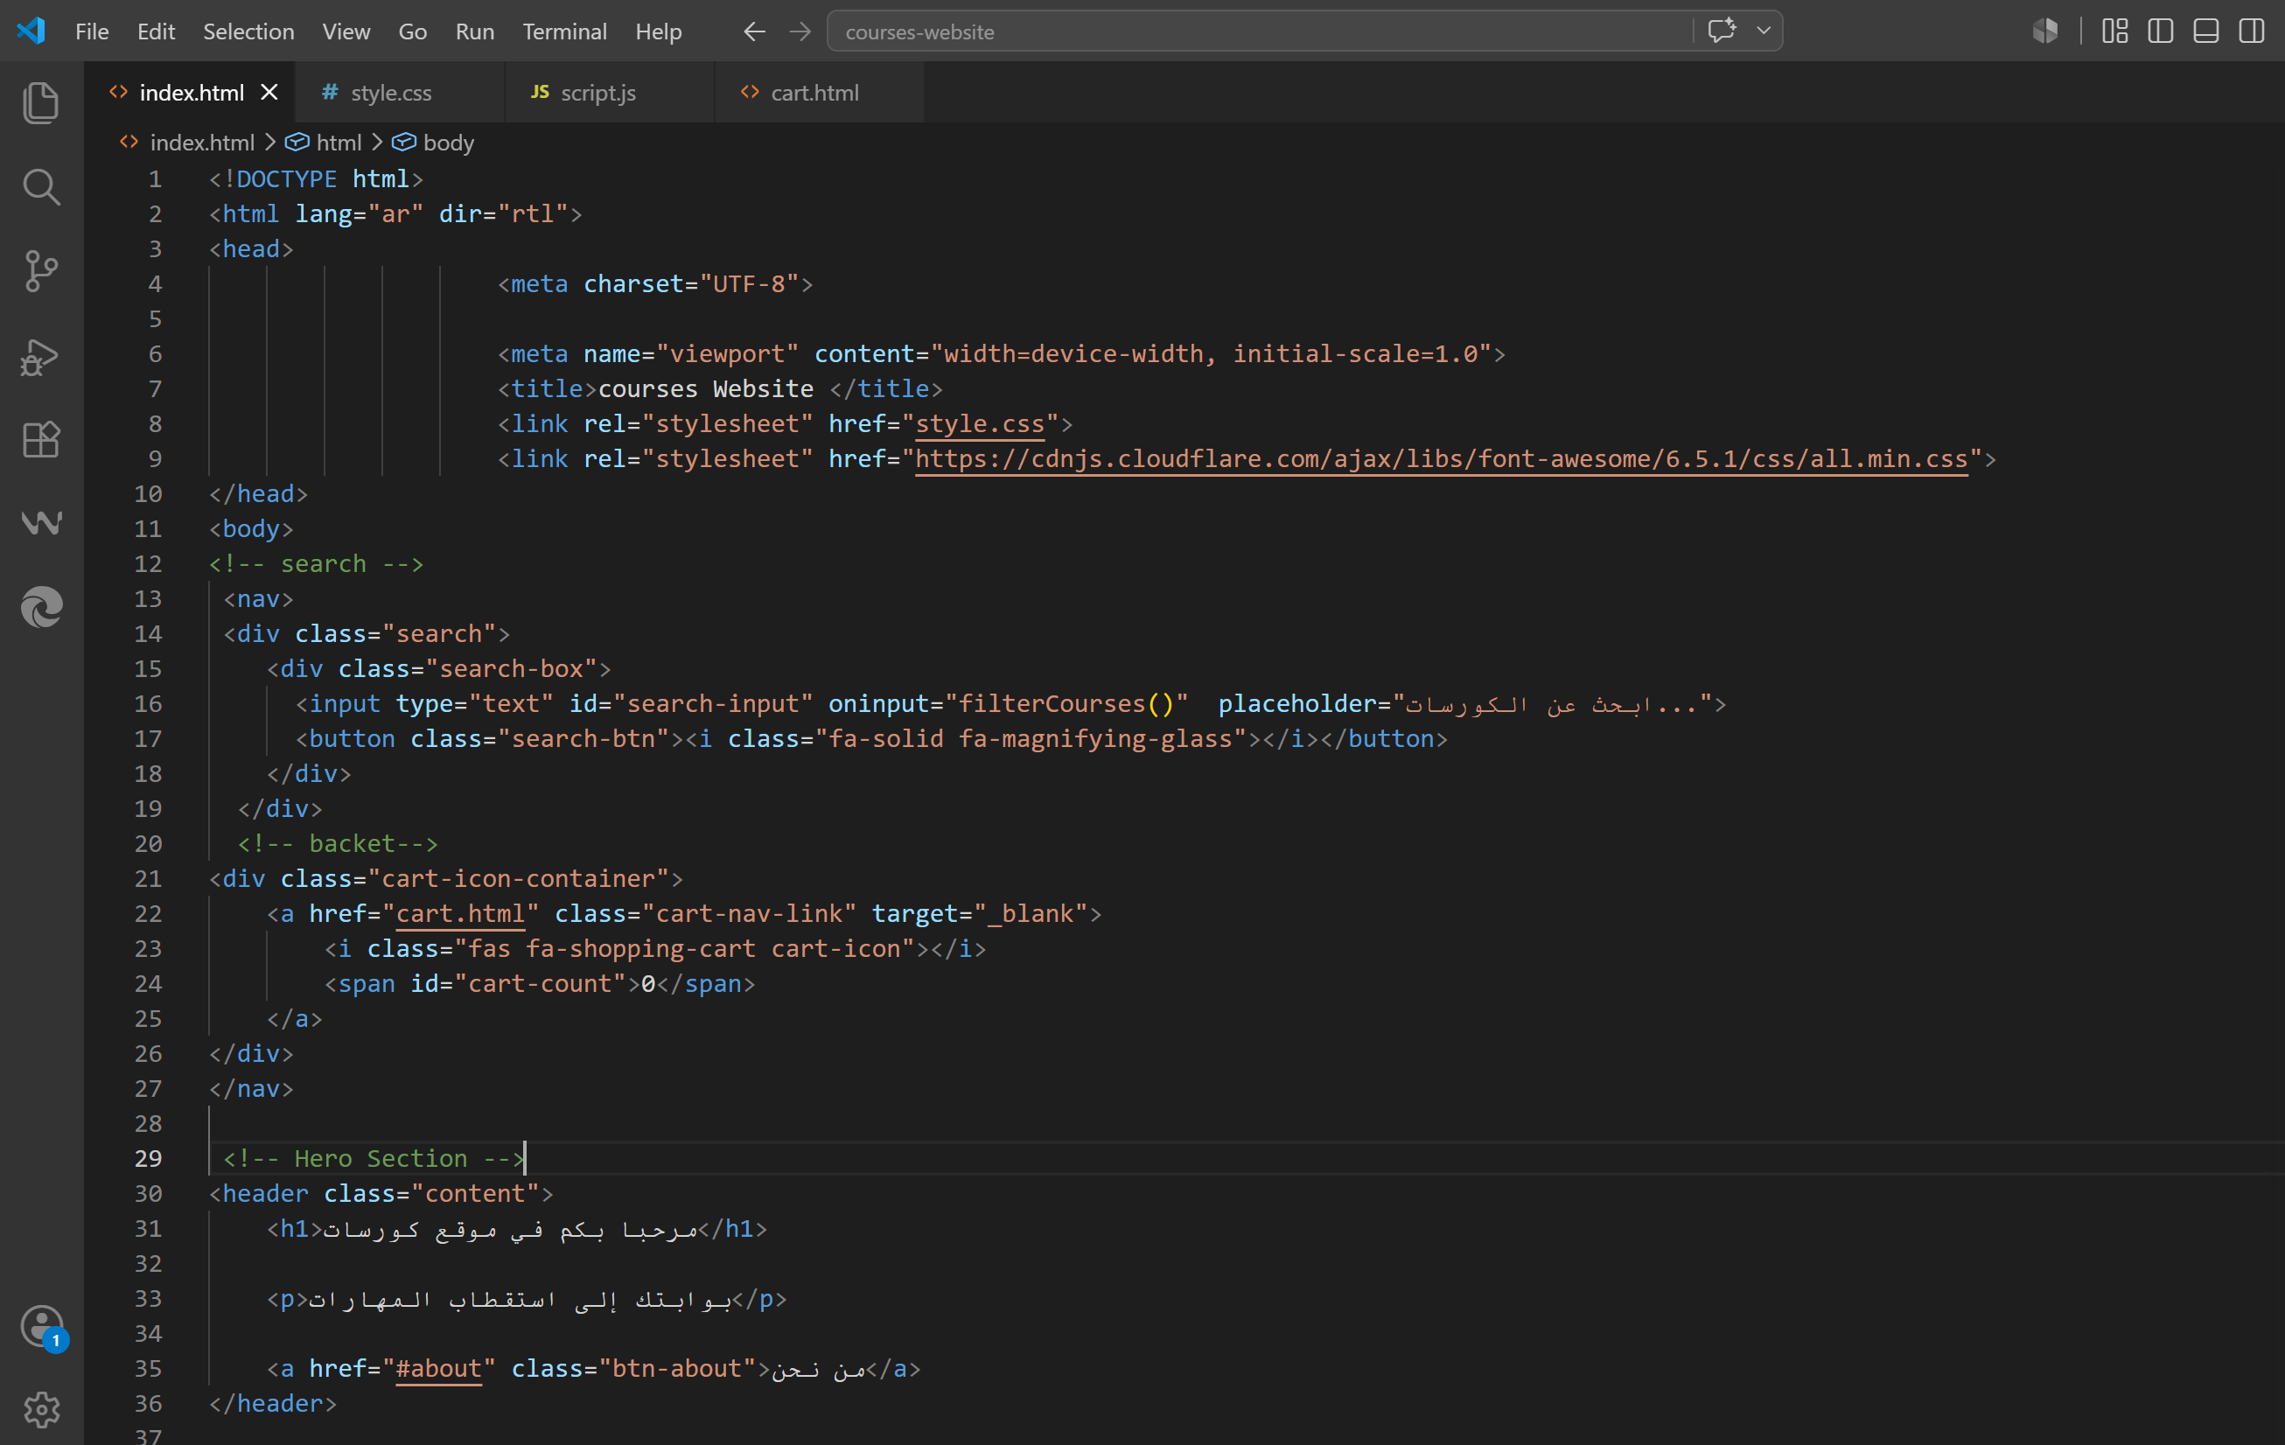Viewport: 2285px width, 1445px height.
Task: Go back with the left arrow
Action: [753, 31]
